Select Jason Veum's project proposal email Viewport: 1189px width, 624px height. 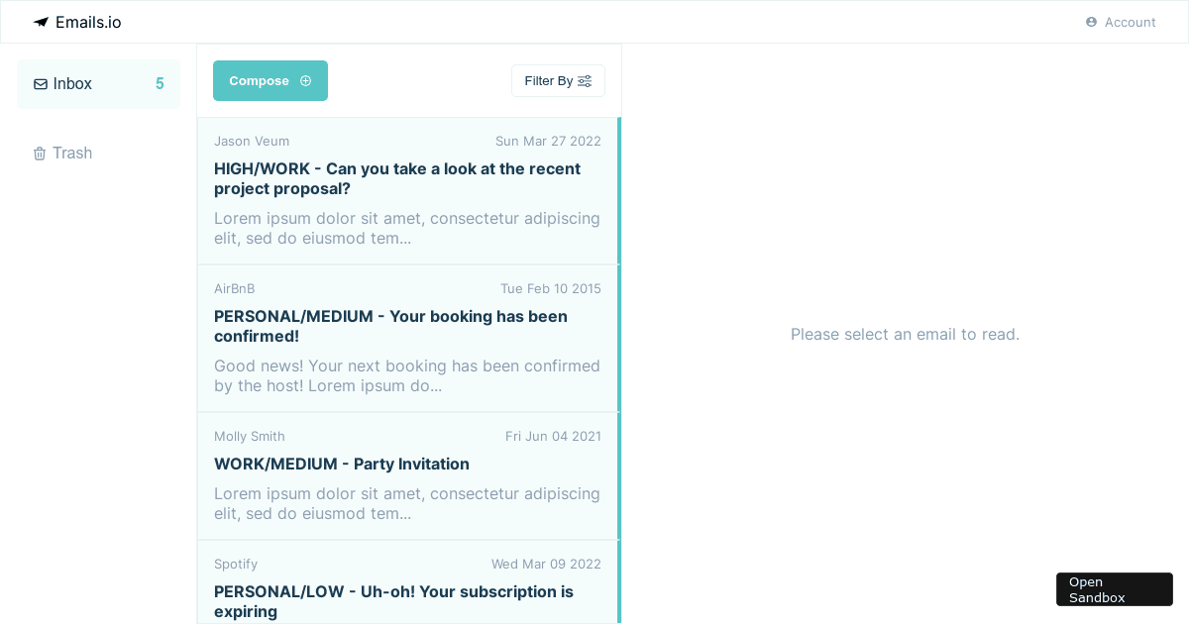pos(406,190)
